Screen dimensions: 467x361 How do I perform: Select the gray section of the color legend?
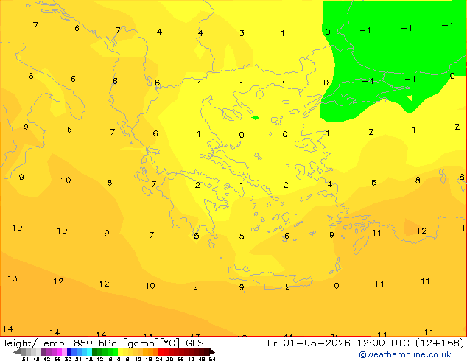31,351
